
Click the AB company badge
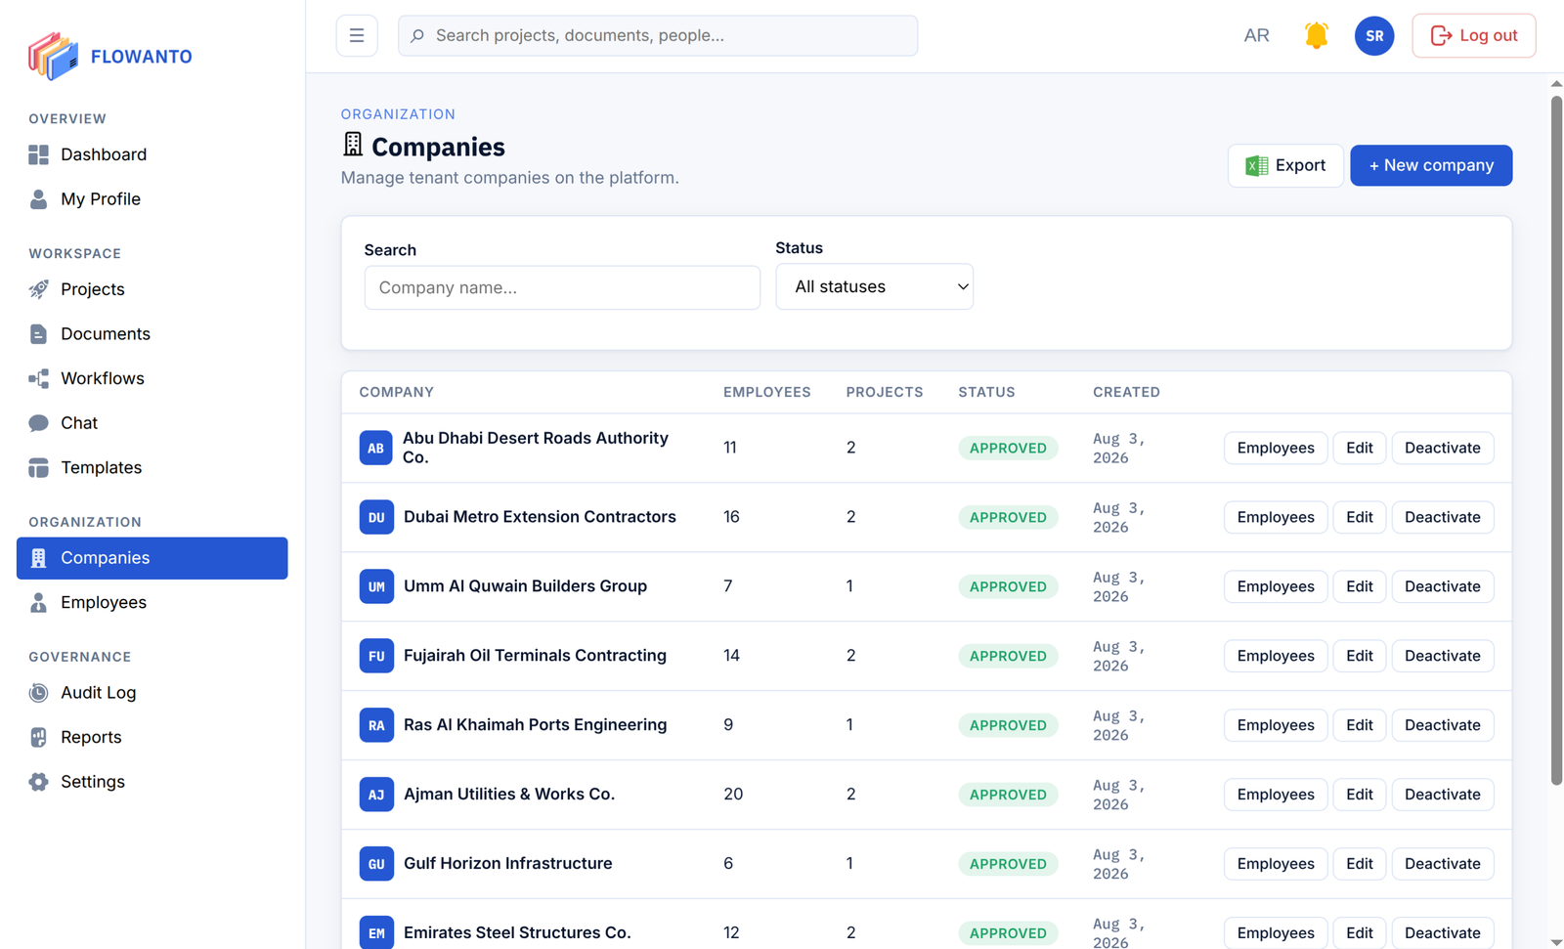pos(375,448)
